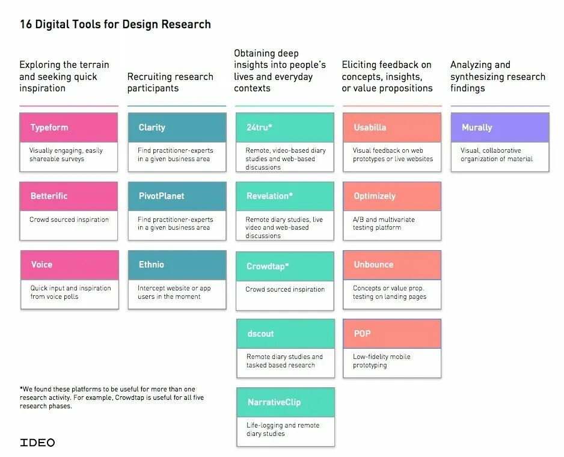Click the Ethnio card header
Image resolution: width=564 pixels, height=457 pixels.
tap(177, 265)
